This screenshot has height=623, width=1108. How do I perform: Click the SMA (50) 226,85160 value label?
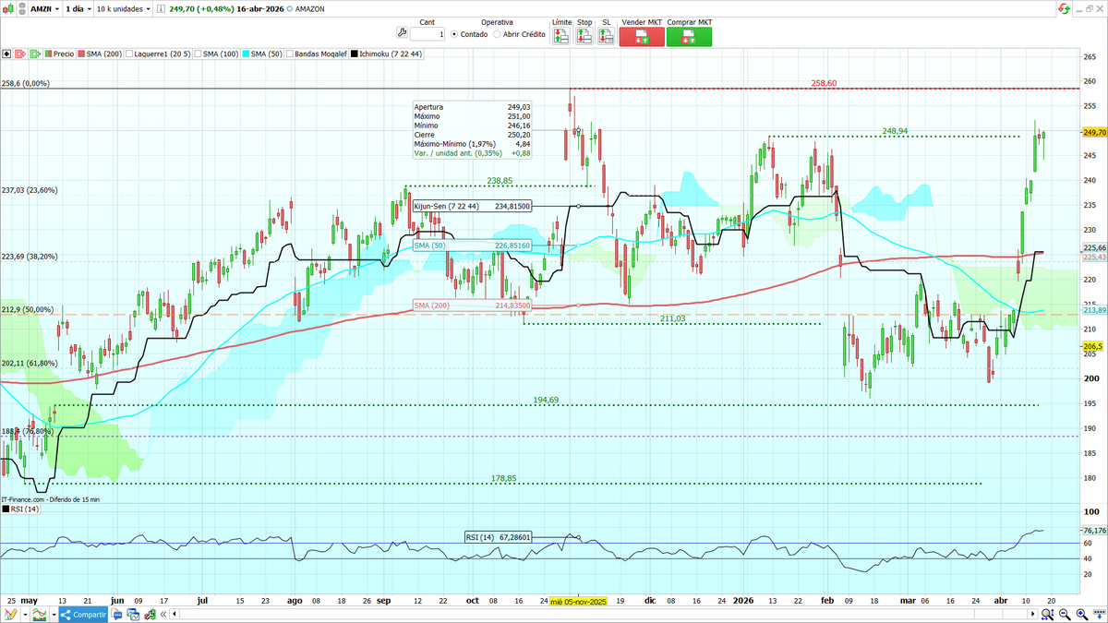(x=472, y=246)
